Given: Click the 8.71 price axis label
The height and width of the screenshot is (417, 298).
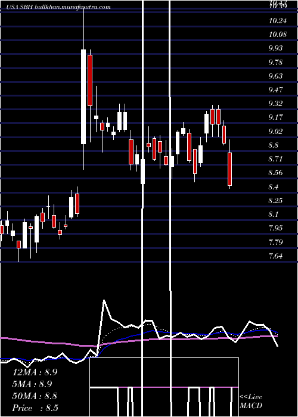Looking at the screenshot, I should [x=275, y=159].
